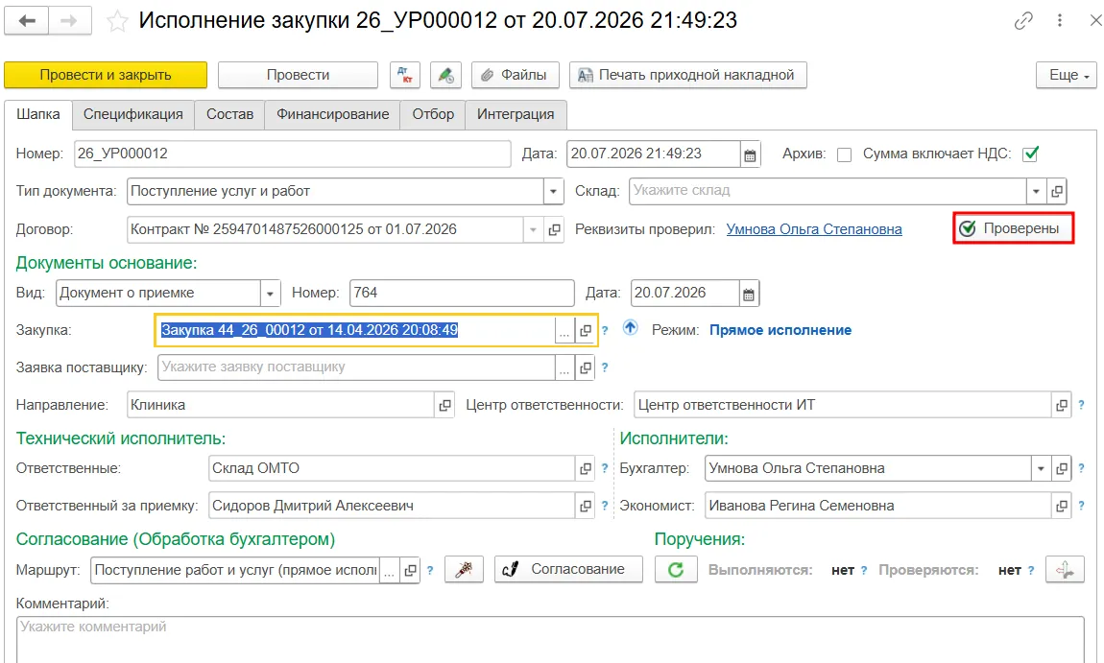This screenshot has height=663, width=1104.
Task: Toggle Сумма включает НДС checkbox
Action: click(1031, 154)
